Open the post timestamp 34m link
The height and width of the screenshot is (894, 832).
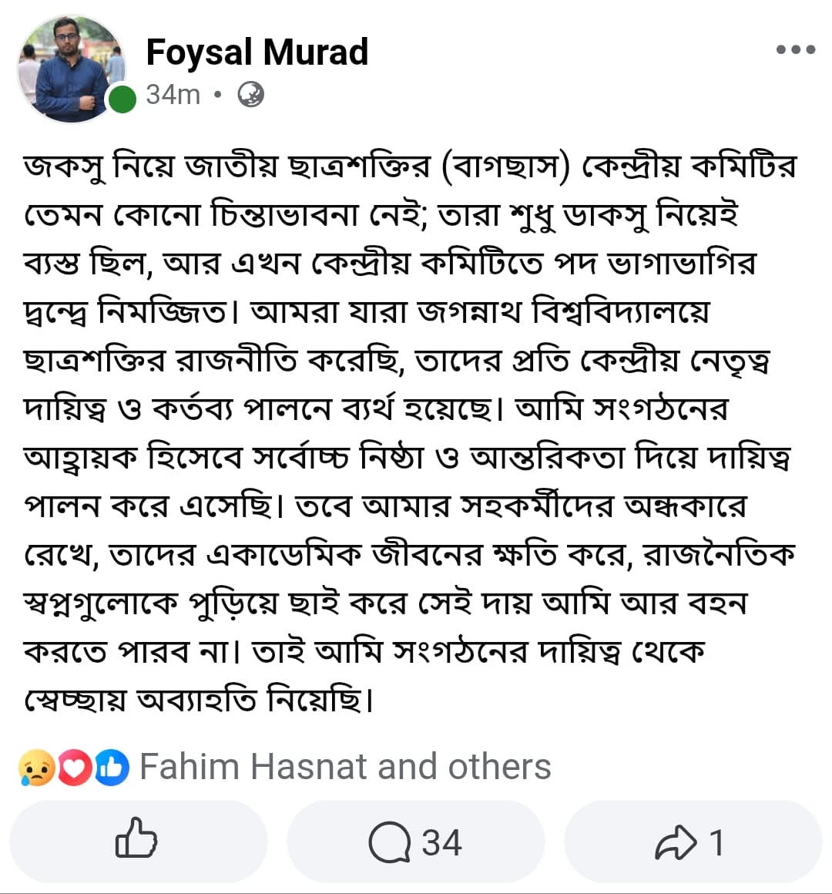(173, 95)
